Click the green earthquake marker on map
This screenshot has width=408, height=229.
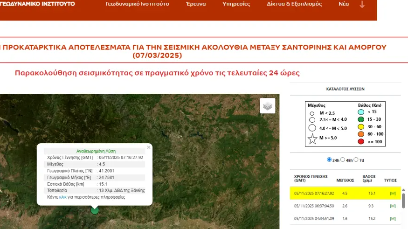[x=95, y=210]
